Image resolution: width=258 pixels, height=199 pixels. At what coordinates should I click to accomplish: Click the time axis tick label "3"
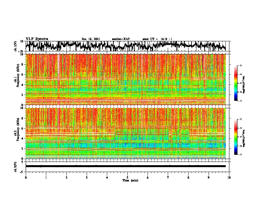click(x=87, y=178)
